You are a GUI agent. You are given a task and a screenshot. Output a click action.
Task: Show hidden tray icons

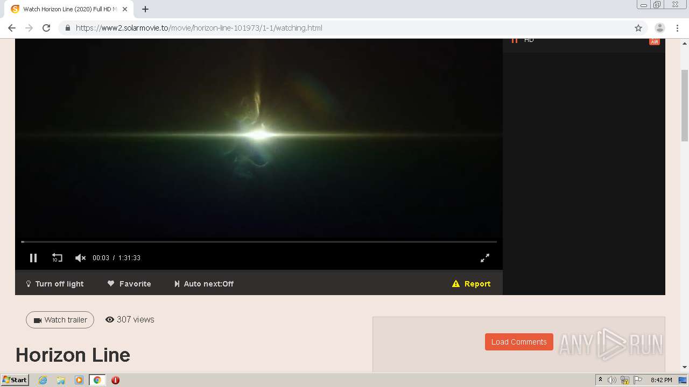[x=600, y=380]
